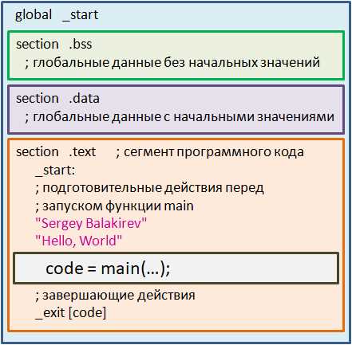The image size is (352, 345).
Task: Select the 'section .text' text
Action: 56,152
